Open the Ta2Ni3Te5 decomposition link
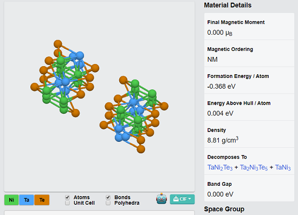 pos(254,167)
